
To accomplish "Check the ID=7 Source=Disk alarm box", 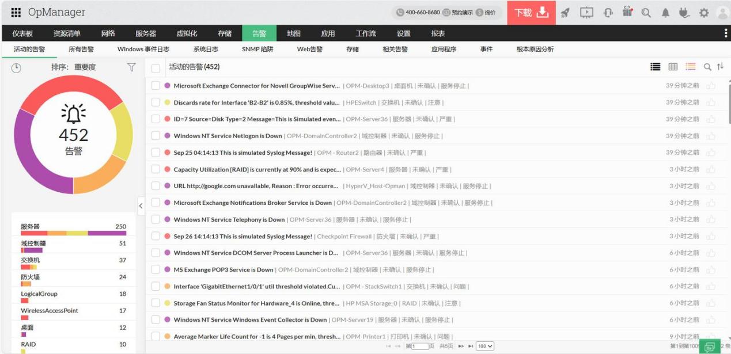I will tap(156, 119).
